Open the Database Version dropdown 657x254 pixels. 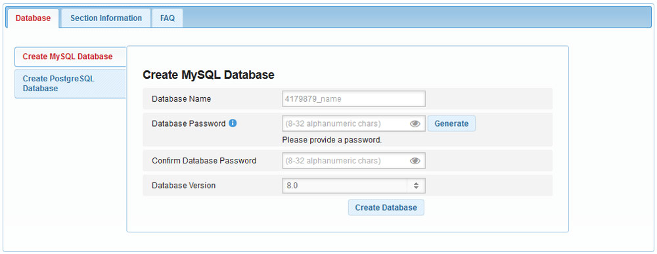click(x=353, y=186)
